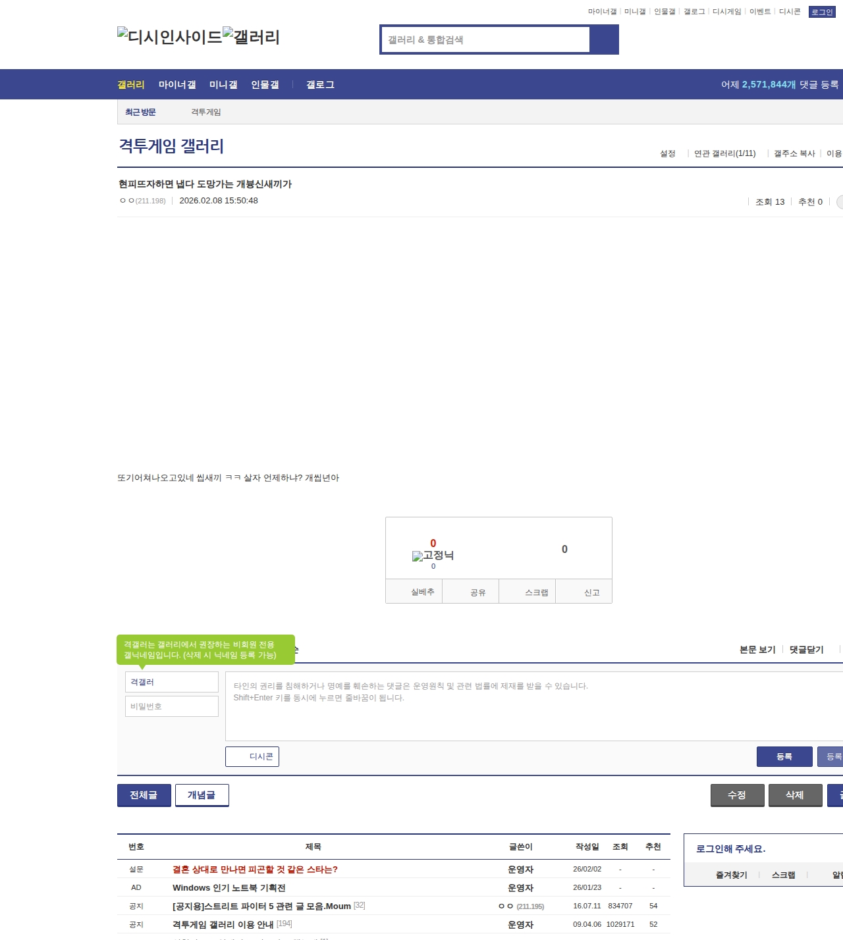Click the 디시인사이드 logo image
Screen dimensions: 843x940
pos(169,37)
